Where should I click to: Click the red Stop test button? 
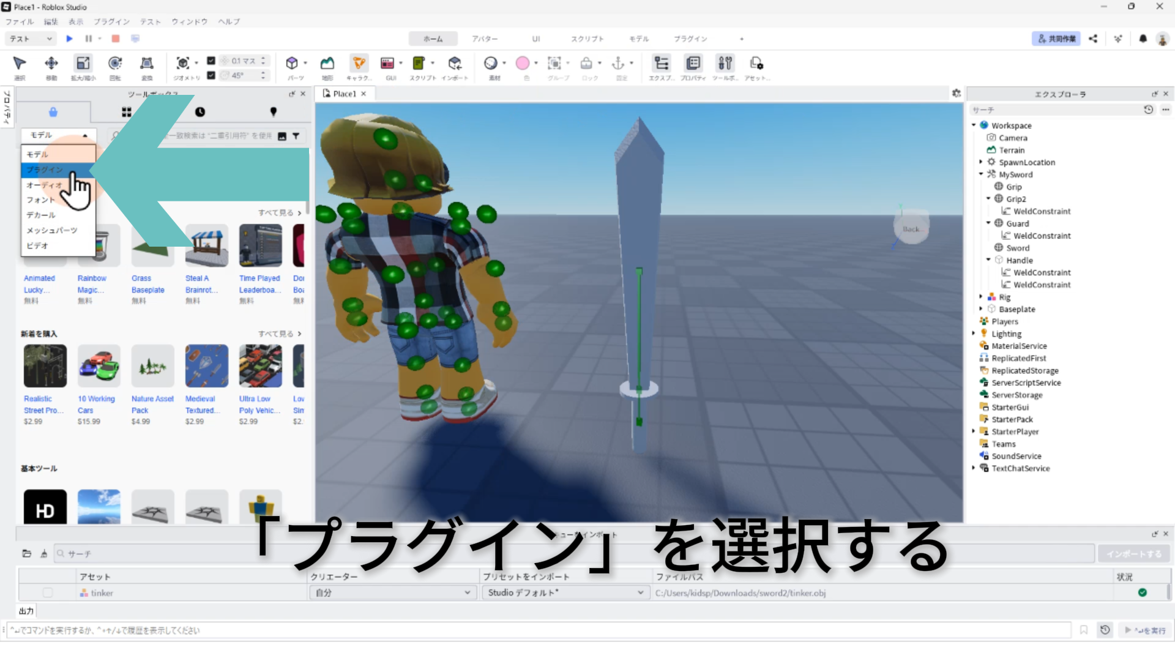pyautogui.click(x=116, y=39)
